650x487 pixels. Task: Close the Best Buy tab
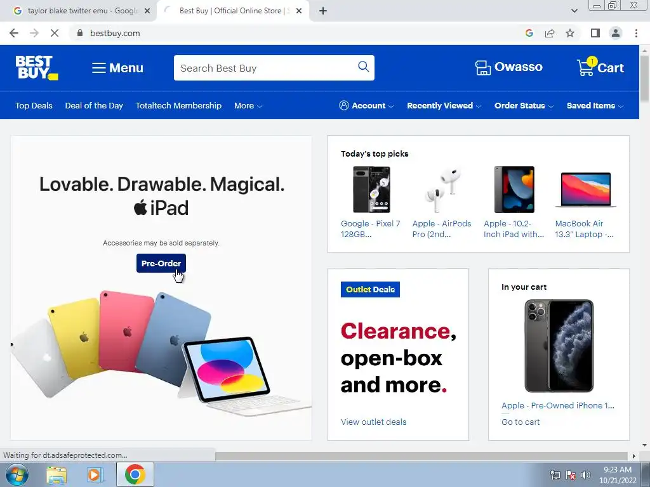[299, 11]
